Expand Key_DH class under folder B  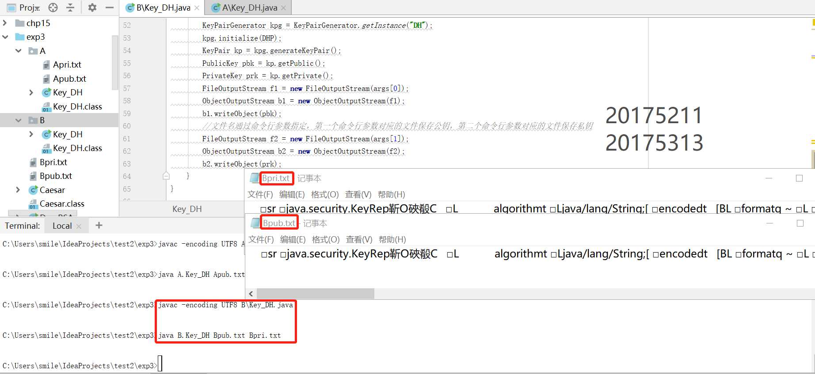31,134
